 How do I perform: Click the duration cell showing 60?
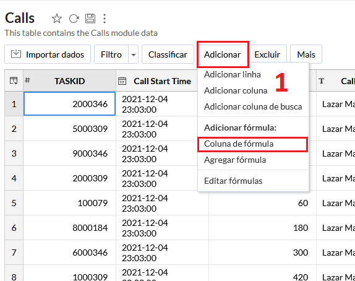262,203
